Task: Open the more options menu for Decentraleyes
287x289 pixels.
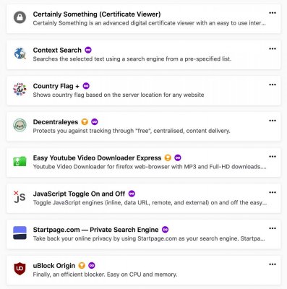Action: pos(273,121)
